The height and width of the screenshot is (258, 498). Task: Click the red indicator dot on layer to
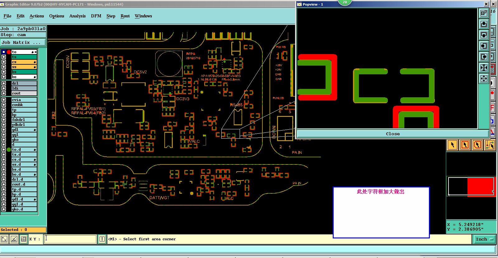(x=9, y=52)
